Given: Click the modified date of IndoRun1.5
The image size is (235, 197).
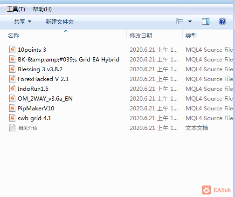Looking at the screenshot, I should click(154, 89).
